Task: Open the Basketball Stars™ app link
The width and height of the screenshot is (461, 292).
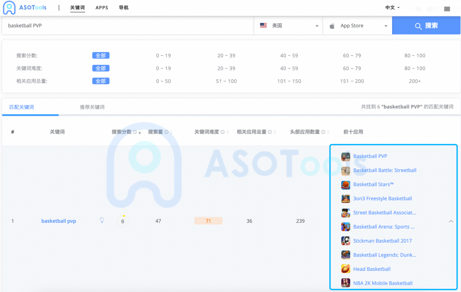Action: click(373, 184)
